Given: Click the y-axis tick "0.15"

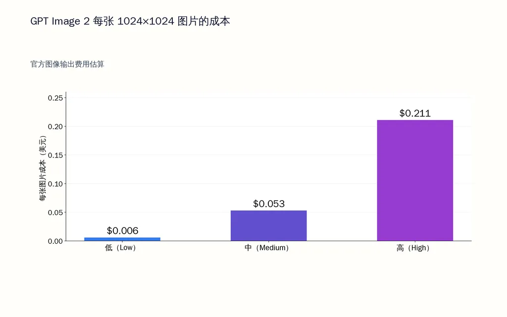Looking at the screenshot, I should (55, 155).
